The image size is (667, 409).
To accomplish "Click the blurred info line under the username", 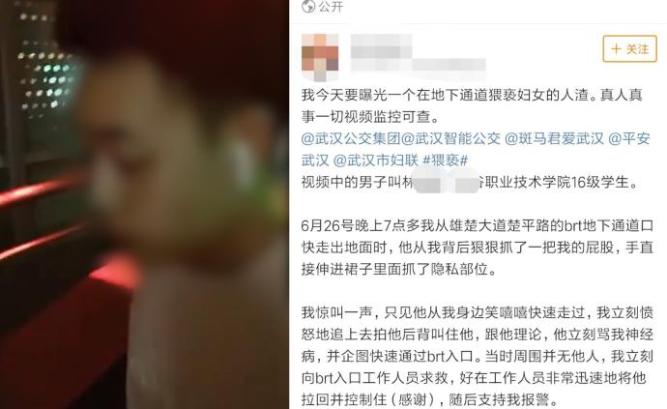I will 419,65.
